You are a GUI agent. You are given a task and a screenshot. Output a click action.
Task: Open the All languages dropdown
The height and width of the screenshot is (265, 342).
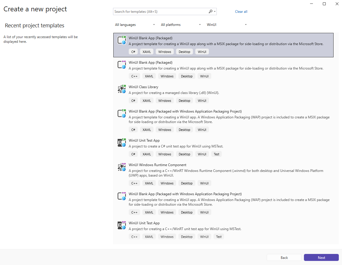[x=135, y=25]
